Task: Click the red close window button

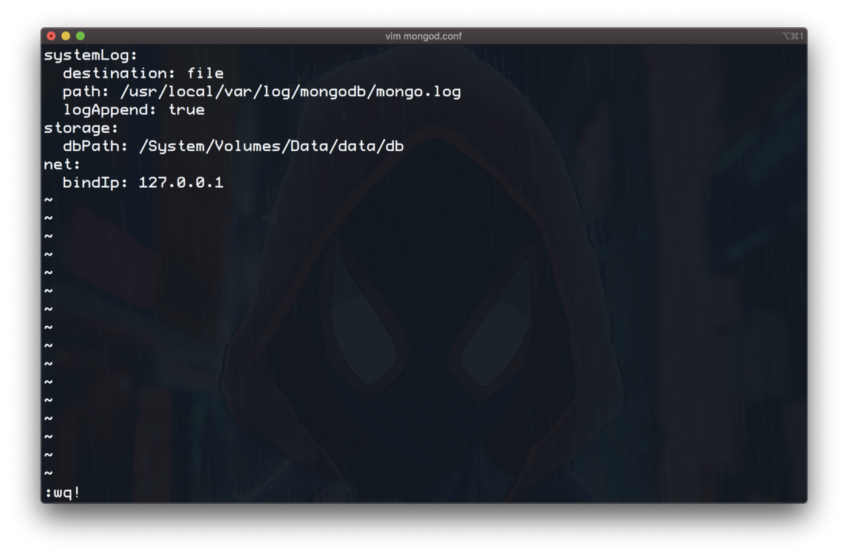Action: (51, 36)
